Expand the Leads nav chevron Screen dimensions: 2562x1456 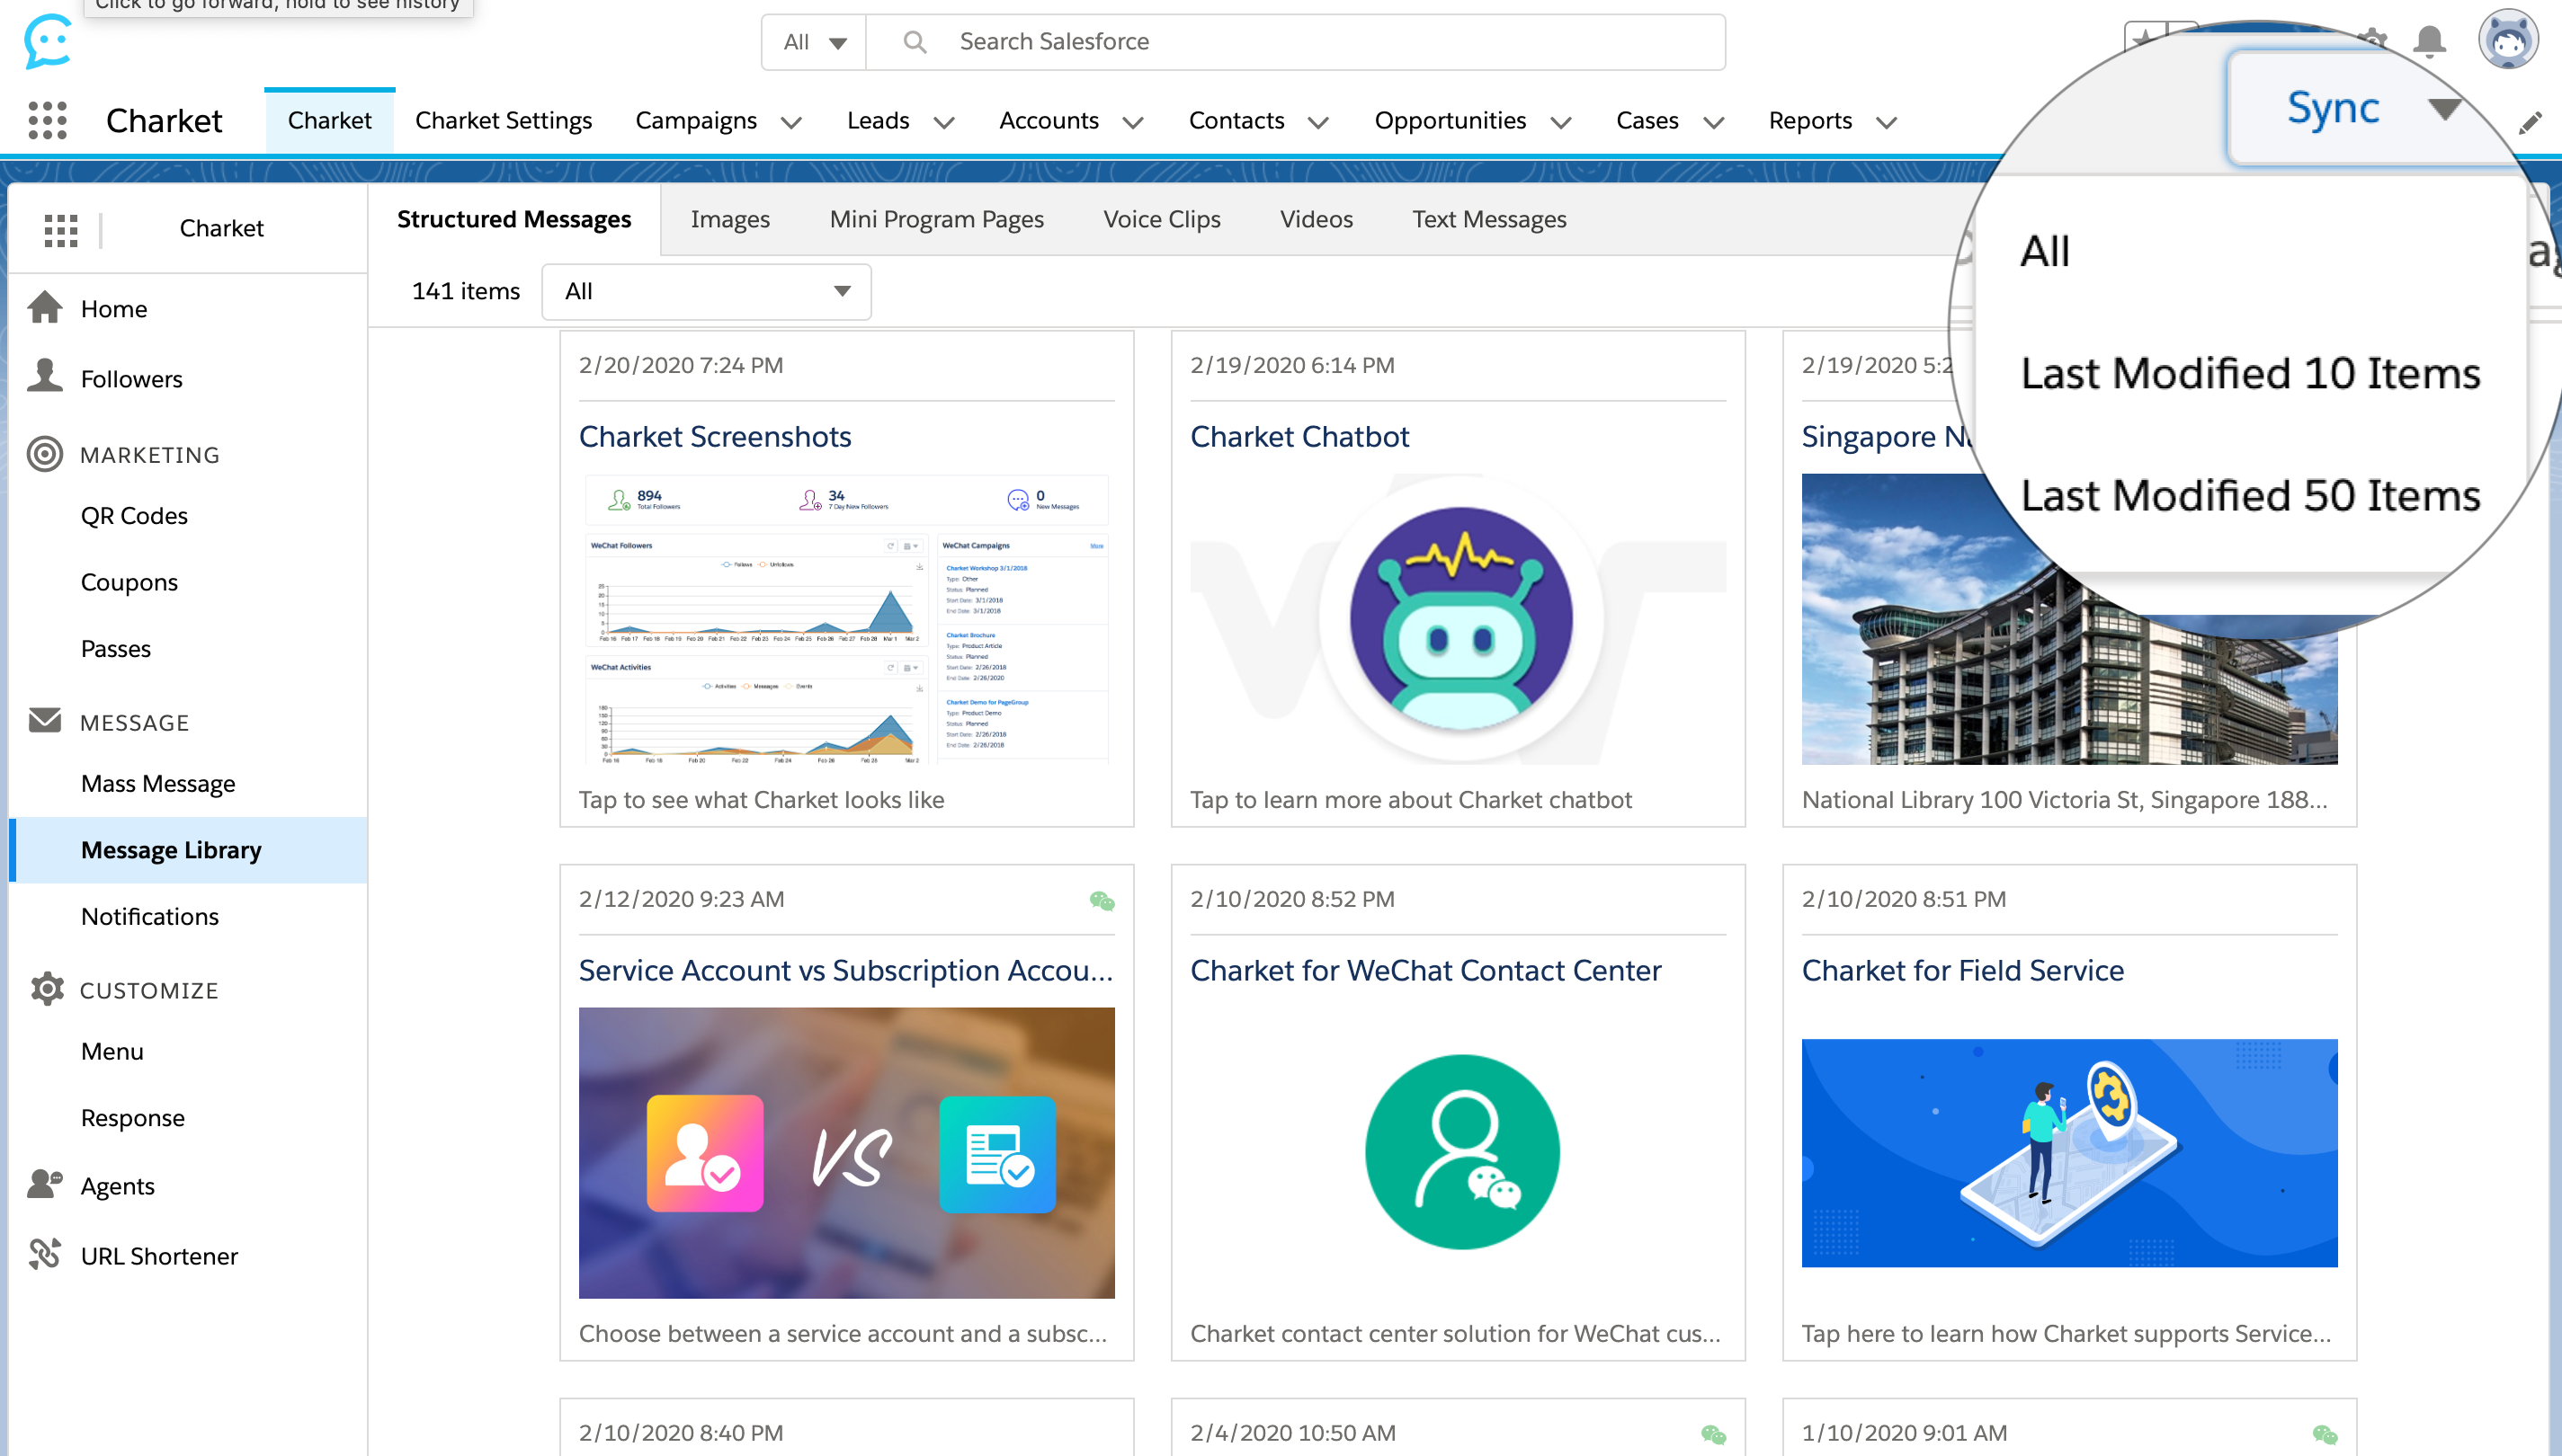pyautogui.click(x=943, y=123)
